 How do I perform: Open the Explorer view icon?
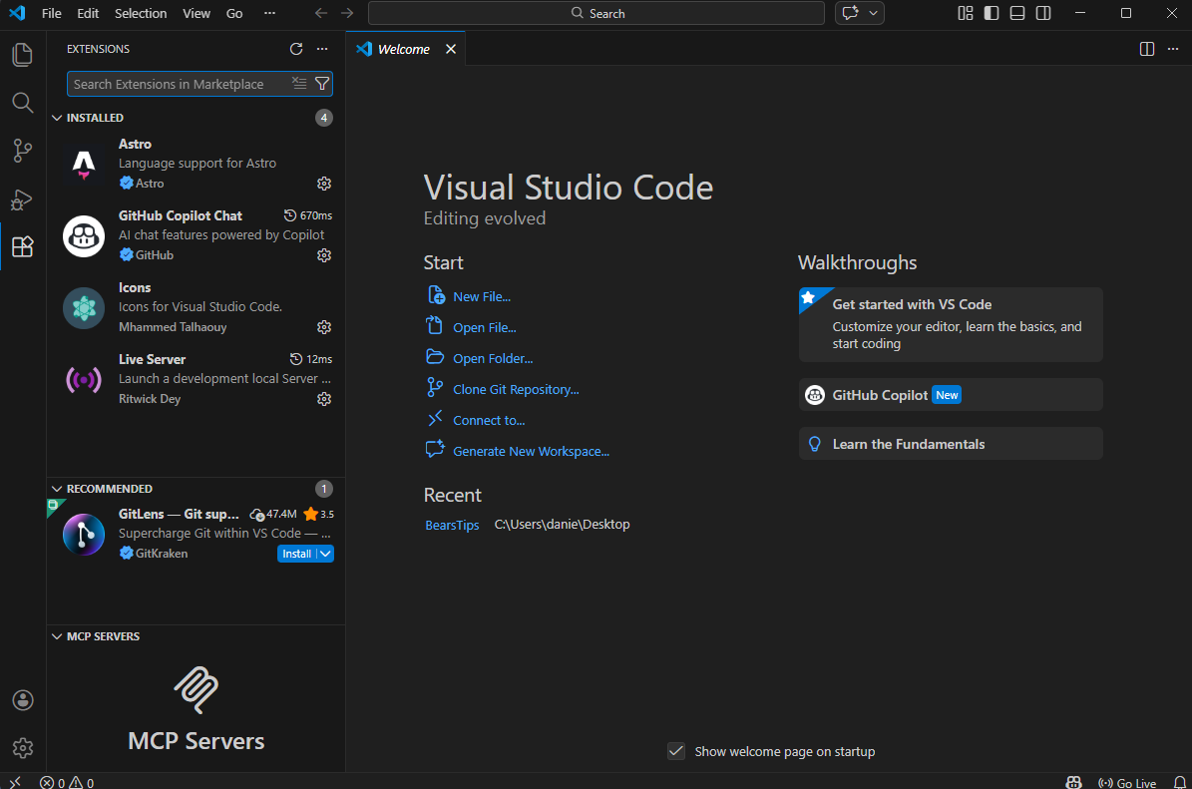tap(22, 54)
